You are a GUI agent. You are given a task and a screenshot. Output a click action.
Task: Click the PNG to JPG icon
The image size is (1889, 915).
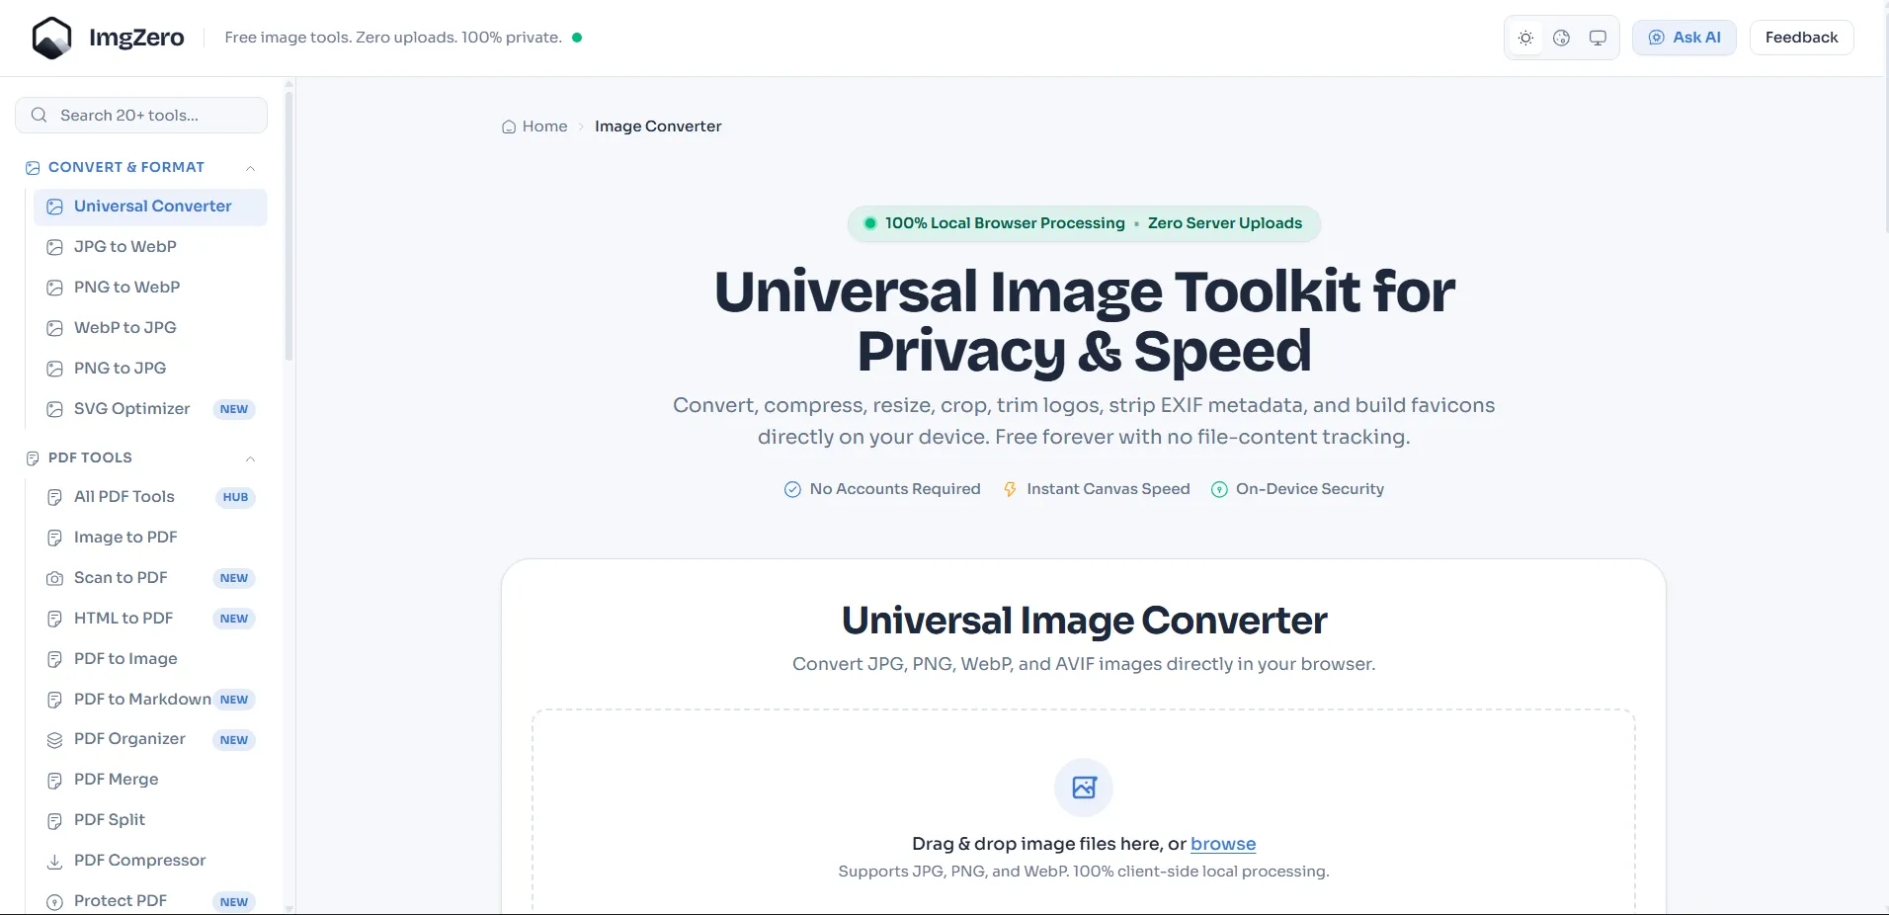55,369
